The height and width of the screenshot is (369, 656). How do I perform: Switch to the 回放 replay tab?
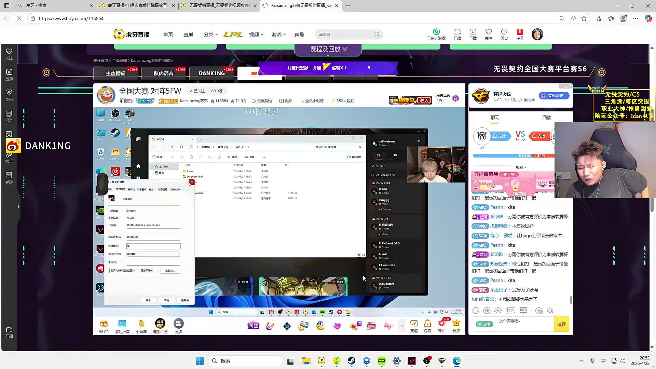pyautogui.click(x=546, y=118)
